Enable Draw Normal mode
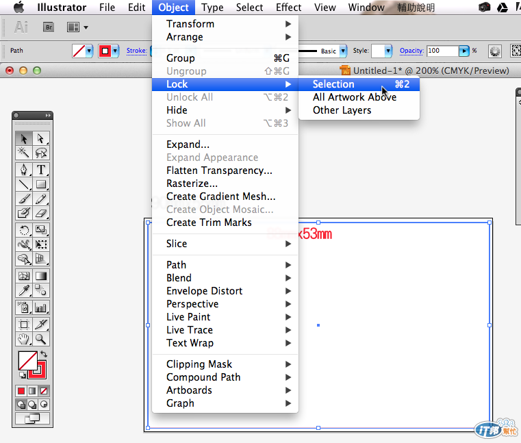This screenshot has width=521, height=443. pos(21,405)
